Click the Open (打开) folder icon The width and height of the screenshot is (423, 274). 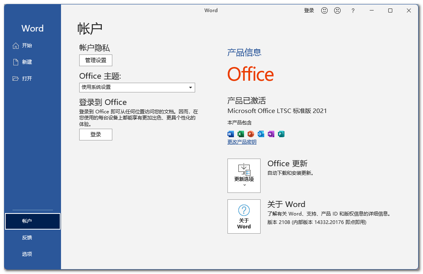(16, 78)
